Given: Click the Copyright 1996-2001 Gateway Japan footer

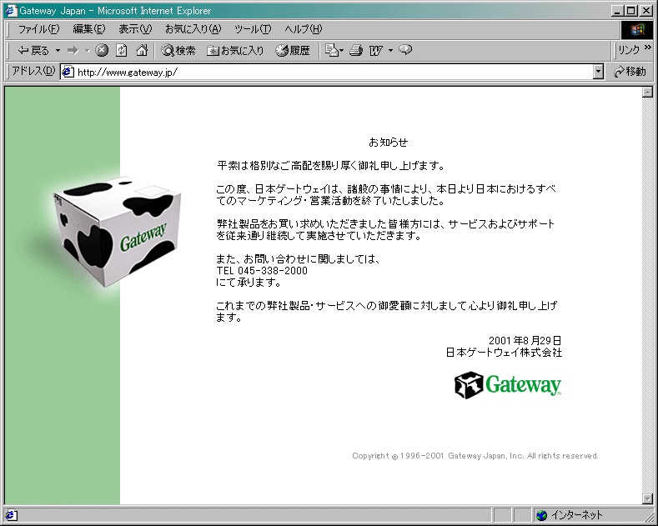Looking at the screenshot, I should pyautogui.click(x=475, y=456).
